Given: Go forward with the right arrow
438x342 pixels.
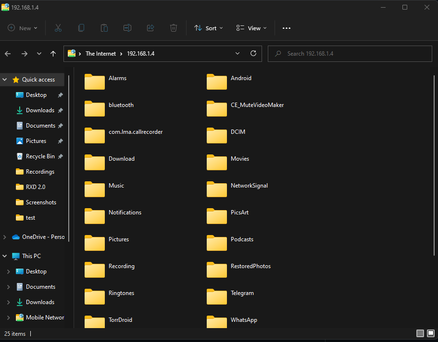Looking at the screenshot, I should pos(25,54).
